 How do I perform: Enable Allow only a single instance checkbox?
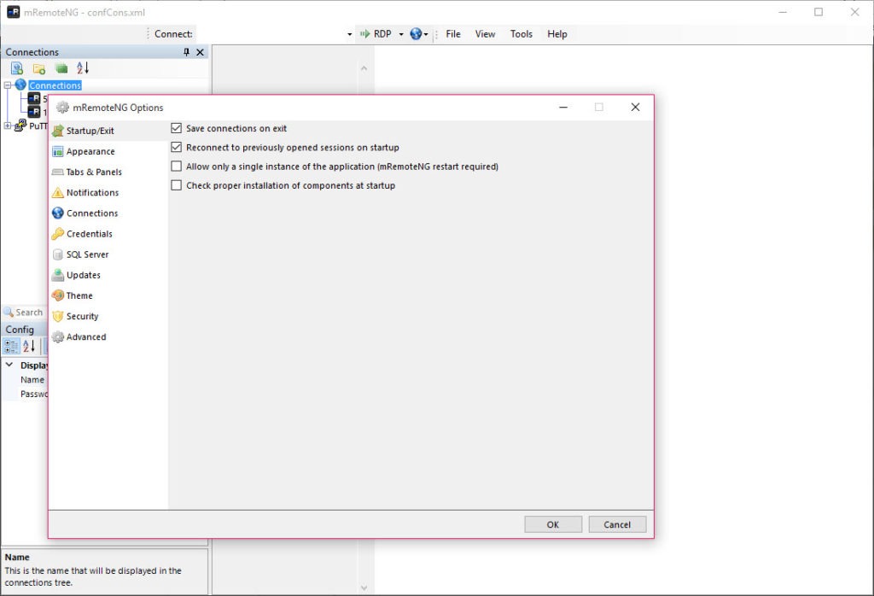pos(176,167)
